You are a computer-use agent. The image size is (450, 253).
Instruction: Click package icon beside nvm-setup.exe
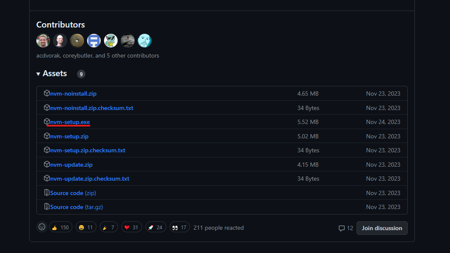point(47,121)
